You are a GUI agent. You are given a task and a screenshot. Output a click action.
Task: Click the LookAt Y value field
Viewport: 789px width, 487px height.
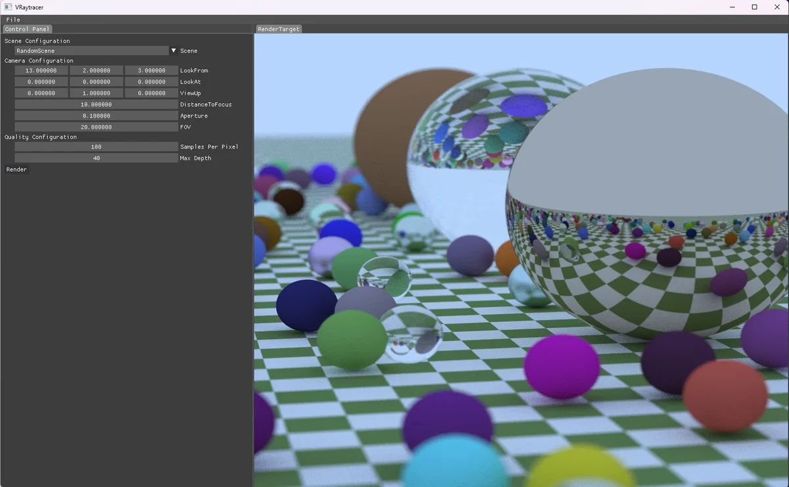click(x=96, y=82)
